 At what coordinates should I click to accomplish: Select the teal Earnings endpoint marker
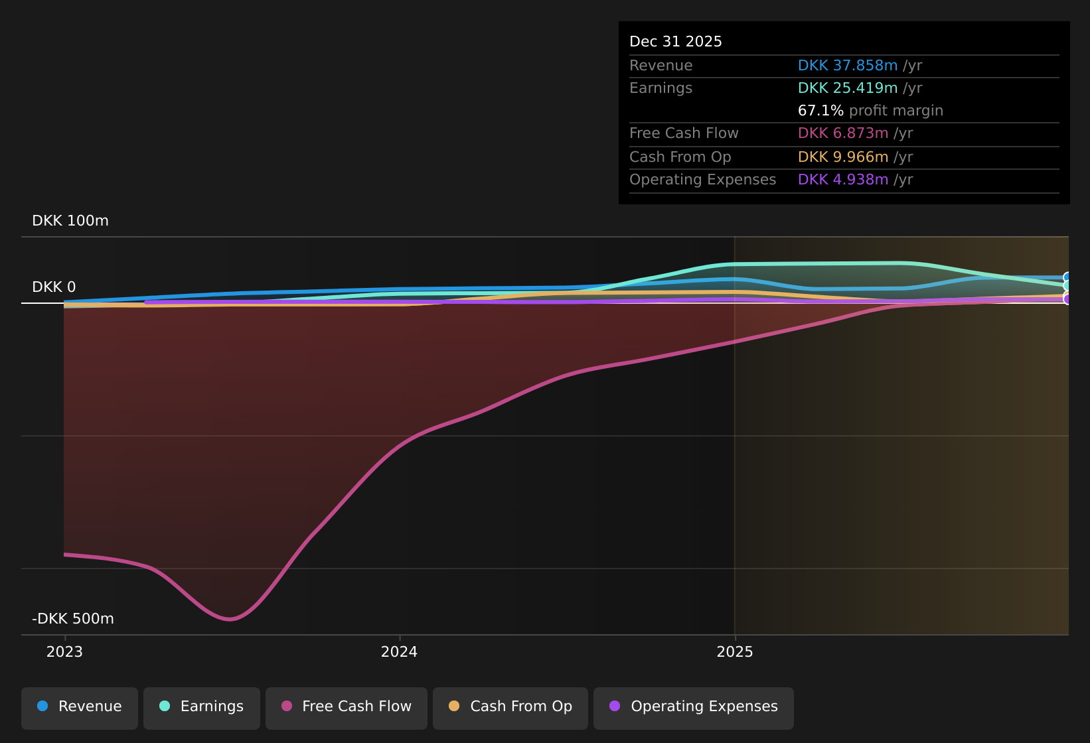1067,286
